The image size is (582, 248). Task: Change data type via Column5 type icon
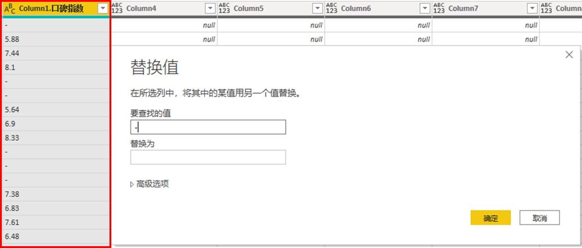click(x=224, y=8)
